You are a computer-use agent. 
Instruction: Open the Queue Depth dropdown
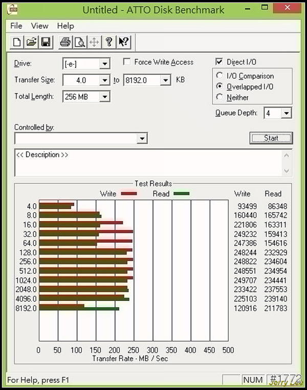287,113
